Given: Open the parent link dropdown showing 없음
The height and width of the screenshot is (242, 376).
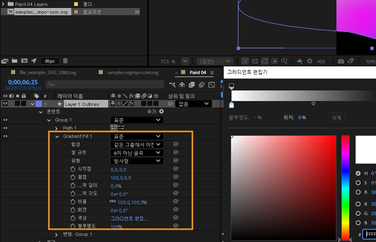Looking at the screenshot, I should pyautogui.click(x=193, y=104).
